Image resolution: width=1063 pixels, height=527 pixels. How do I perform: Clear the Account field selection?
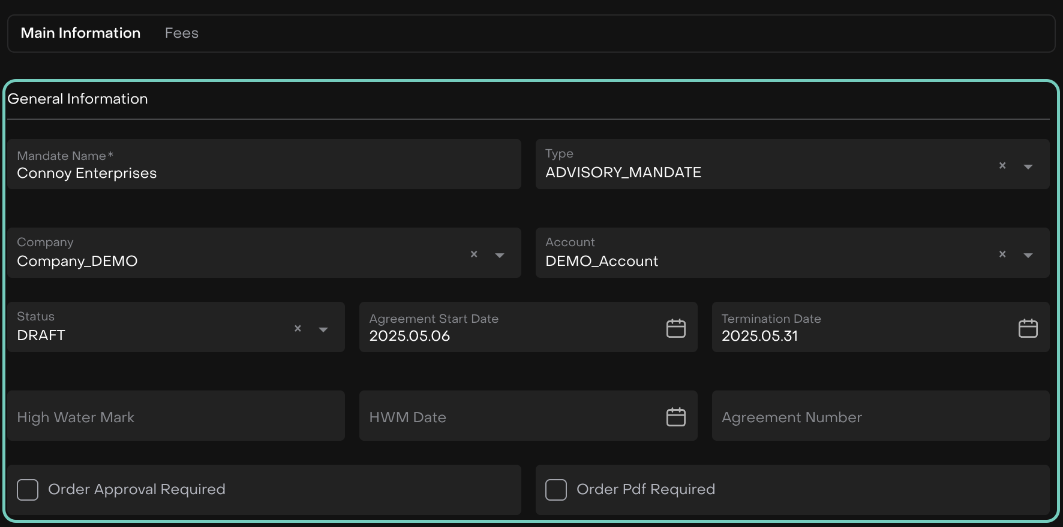click(x=1002, y=255)
